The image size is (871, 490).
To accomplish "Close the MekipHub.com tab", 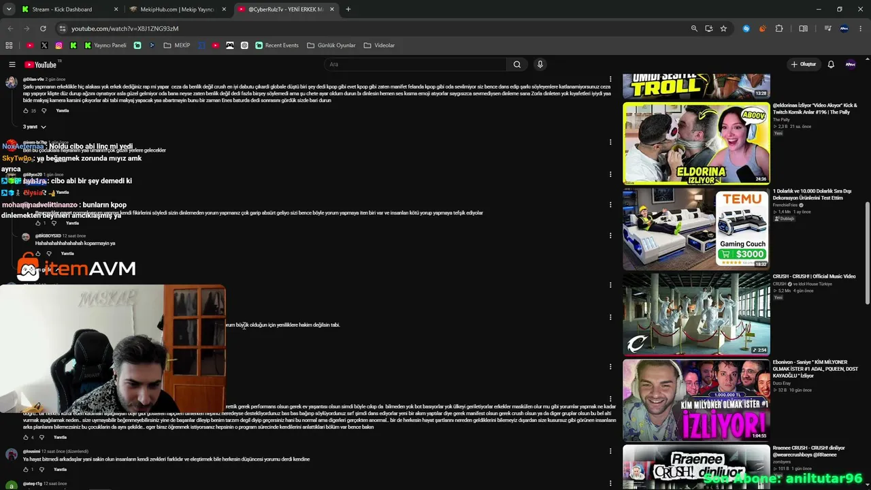I will pos(224,10).
